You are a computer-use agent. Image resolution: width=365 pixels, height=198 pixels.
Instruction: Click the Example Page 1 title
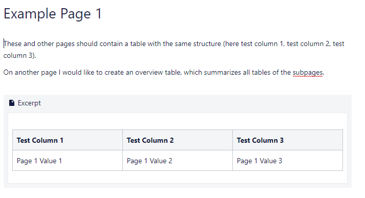coord(53,14)
